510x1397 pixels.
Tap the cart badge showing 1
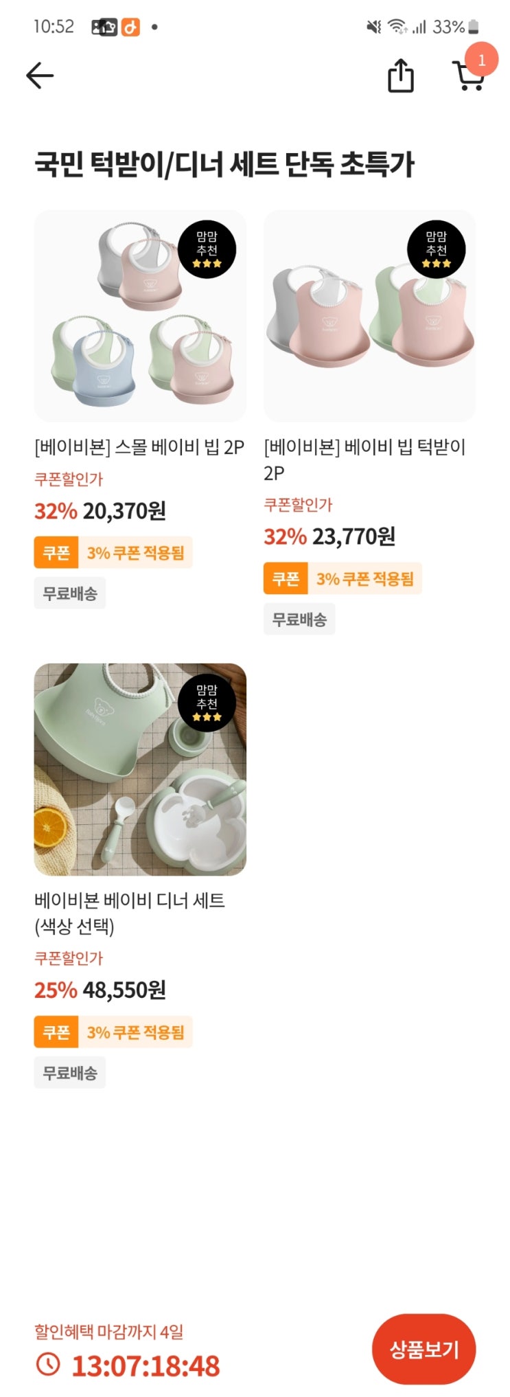481,60
